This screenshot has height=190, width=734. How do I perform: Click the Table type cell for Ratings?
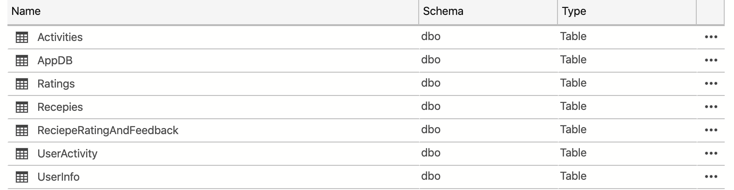(573, 83)
